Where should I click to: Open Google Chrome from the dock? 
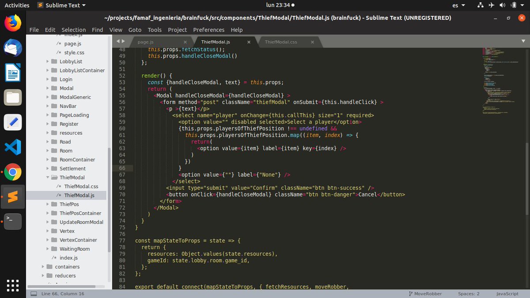13,172
